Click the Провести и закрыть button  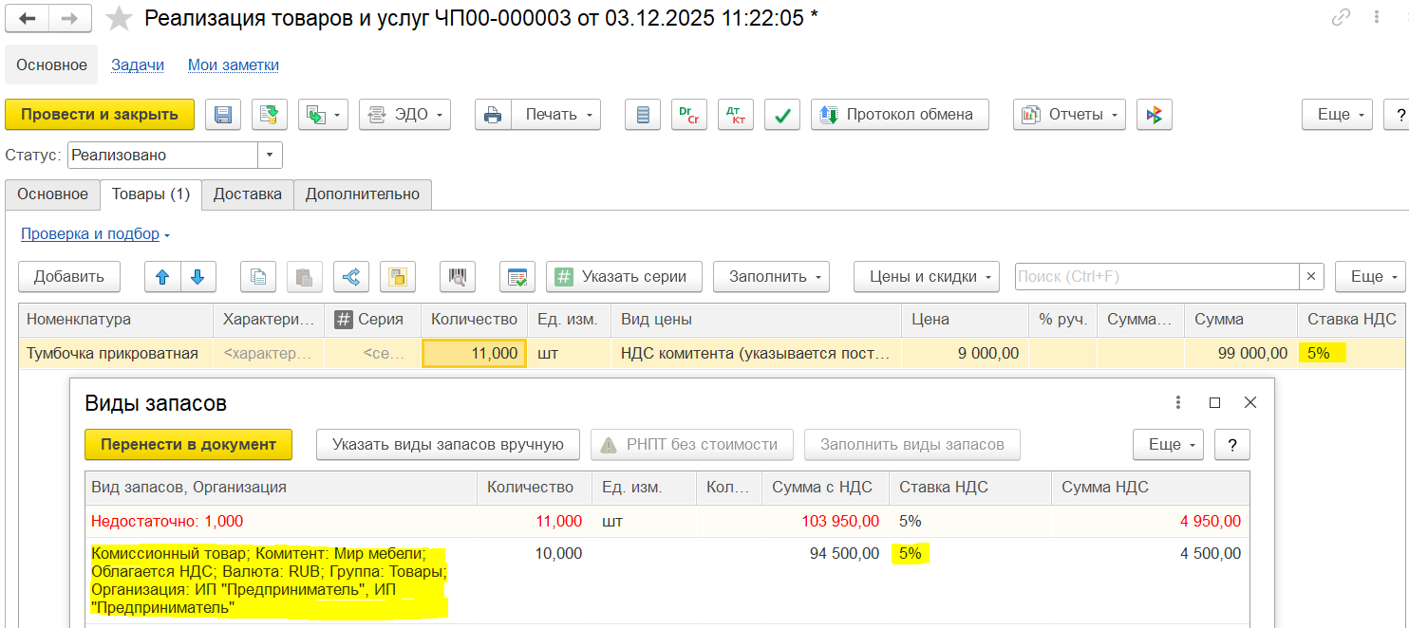(x=100, y=115)
